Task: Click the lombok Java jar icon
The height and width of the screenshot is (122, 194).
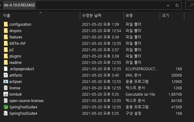Action: [x=6, y=94]
